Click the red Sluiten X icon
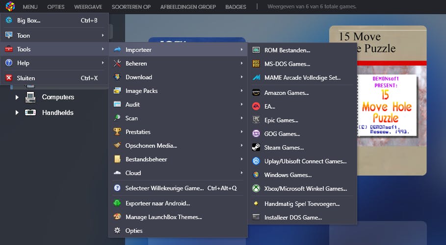 tap(9, 78)
